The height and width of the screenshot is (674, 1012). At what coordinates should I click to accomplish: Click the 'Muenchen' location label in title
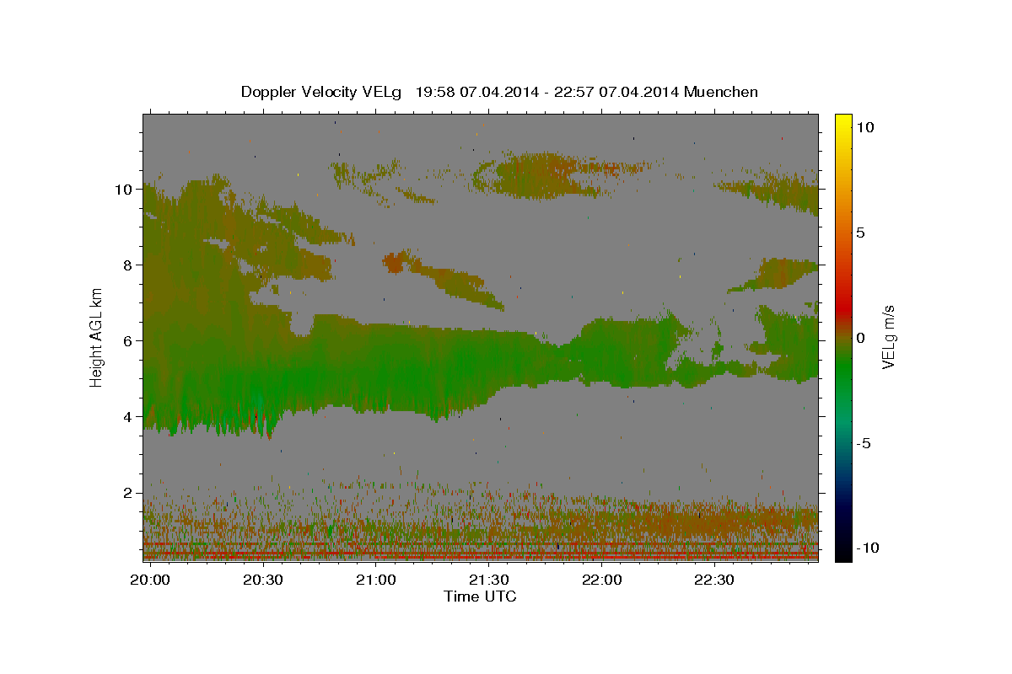(721, 92)
